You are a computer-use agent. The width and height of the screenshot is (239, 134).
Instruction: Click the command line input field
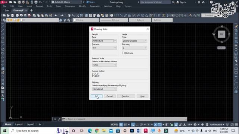(x=124, y=119)
